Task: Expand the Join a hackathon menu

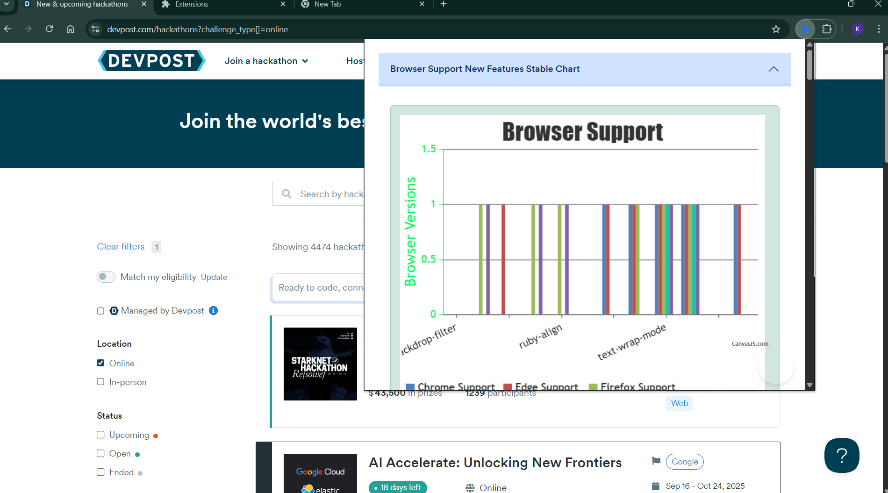Action: pos(266,61)
